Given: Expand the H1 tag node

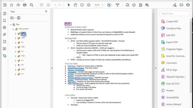Looking at the screenshot, I should tap(15, 34).
